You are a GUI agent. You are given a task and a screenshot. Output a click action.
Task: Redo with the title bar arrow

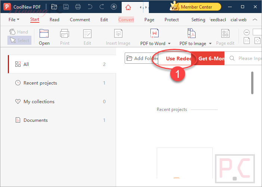pos(102,7)
